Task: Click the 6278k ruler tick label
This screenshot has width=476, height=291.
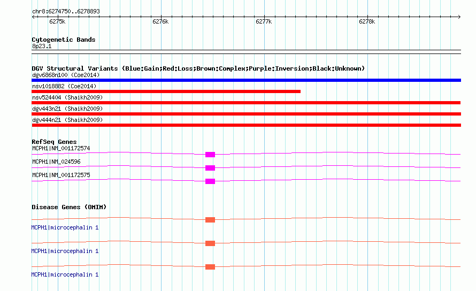Action: tap(367, 21)
